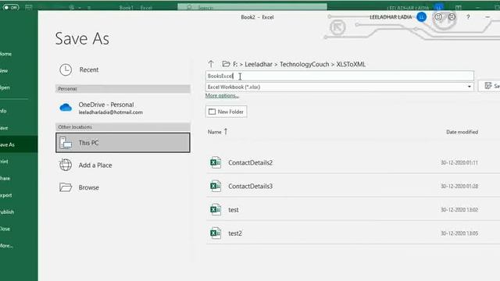Choose This PC as save location
Image resolution: width=500 pixels, height=281 pixels.
[x=123, y=143]
